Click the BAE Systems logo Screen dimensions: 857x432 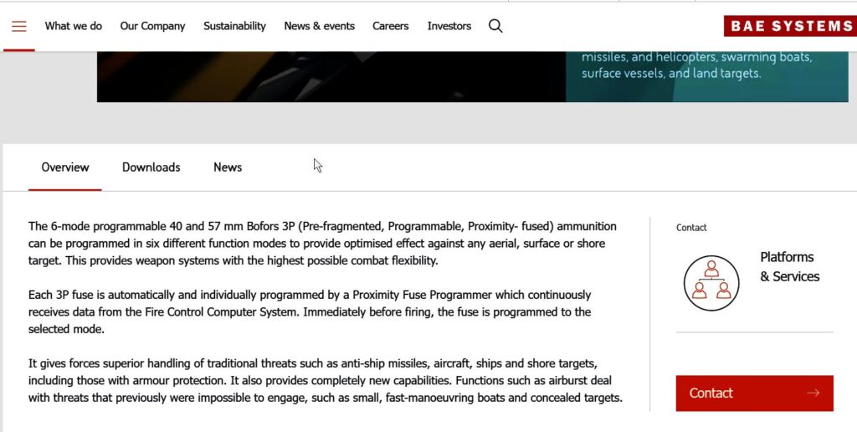pos(789,26)
